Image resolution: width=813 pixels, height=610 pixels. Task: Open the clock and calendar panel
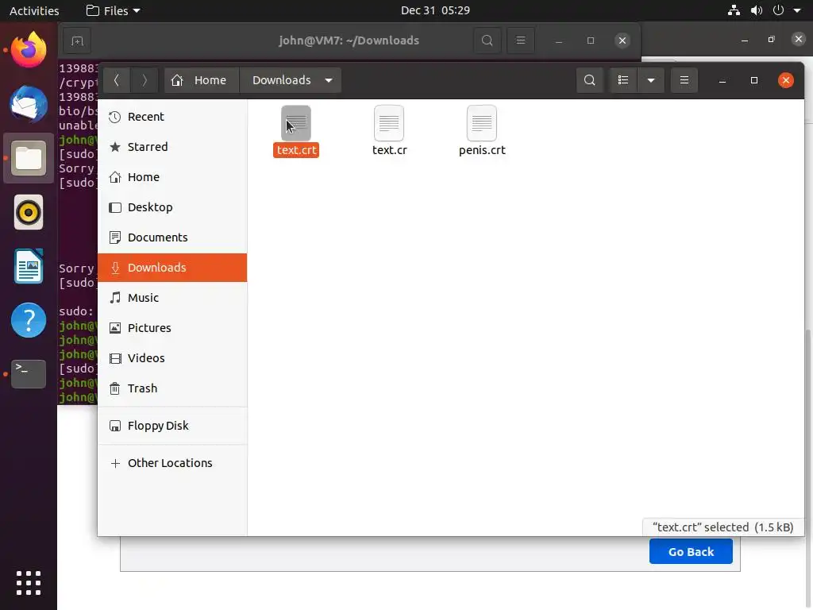coord(435,10)
